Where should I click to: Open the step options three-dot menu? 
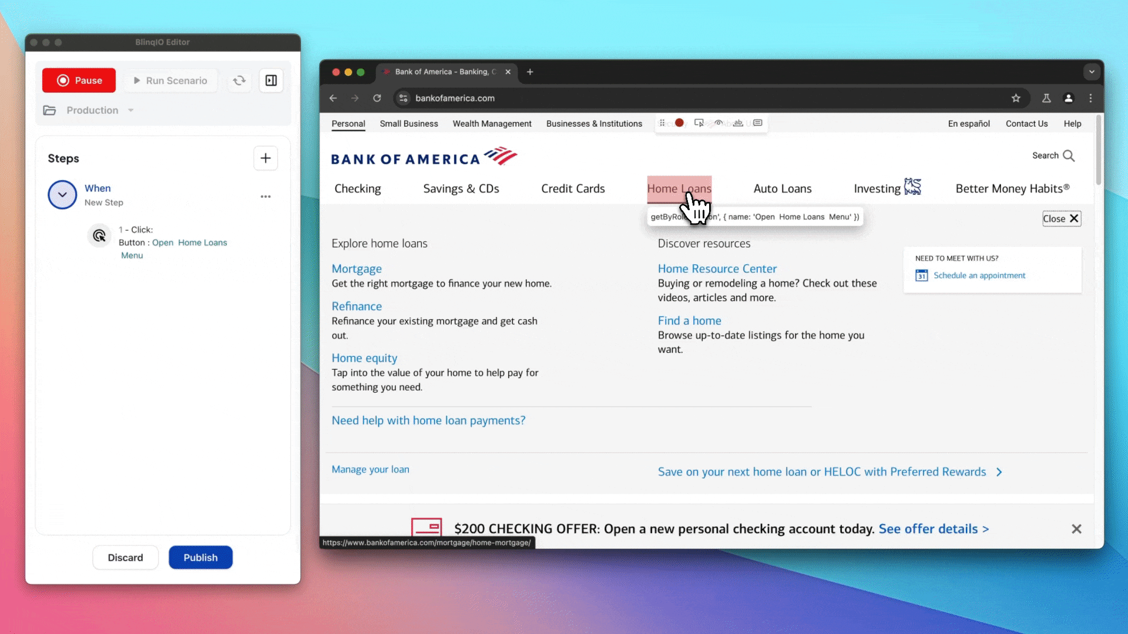[266, 197]
